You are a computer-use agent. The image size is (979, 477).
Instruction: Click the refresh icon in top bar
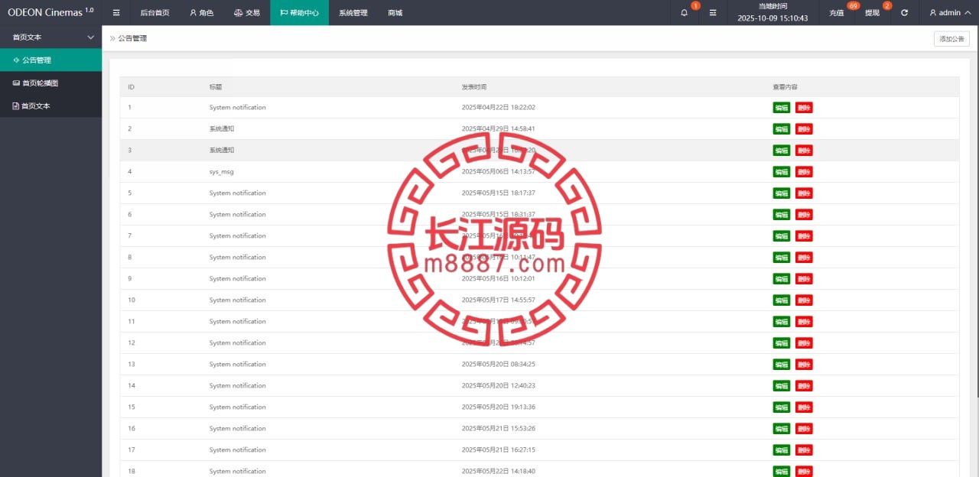(x=905, y=13)
